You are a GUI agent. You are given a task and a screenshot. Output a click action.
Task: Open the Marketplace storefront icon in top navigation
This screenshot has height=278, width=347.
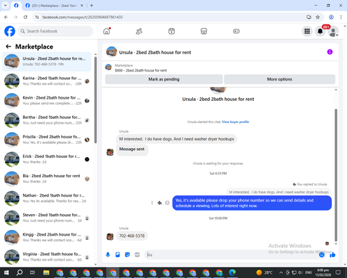pos(204,31)
